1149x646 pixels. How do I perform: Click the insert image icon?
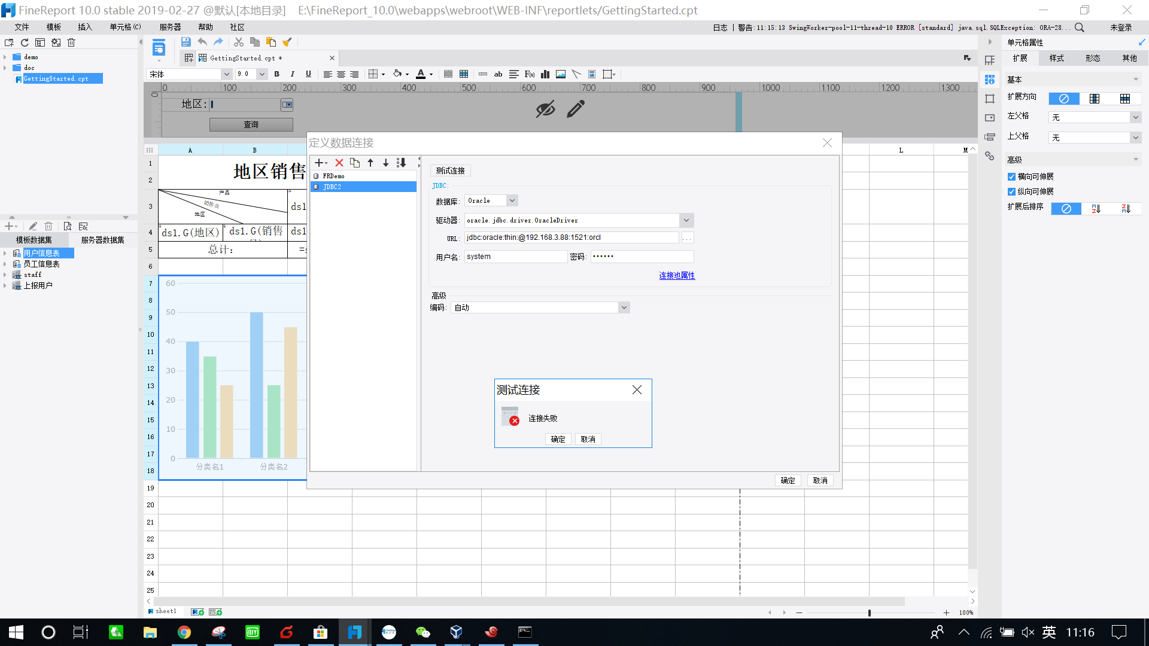click(x=561, y=74)
